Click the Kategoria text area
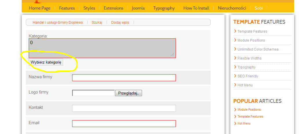The image size is (308, 134). point(102,48)
